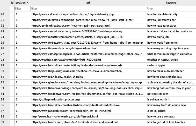Click the position column sort arrow
The height and width of the screenshot is (126, 196).
point(28,3)
